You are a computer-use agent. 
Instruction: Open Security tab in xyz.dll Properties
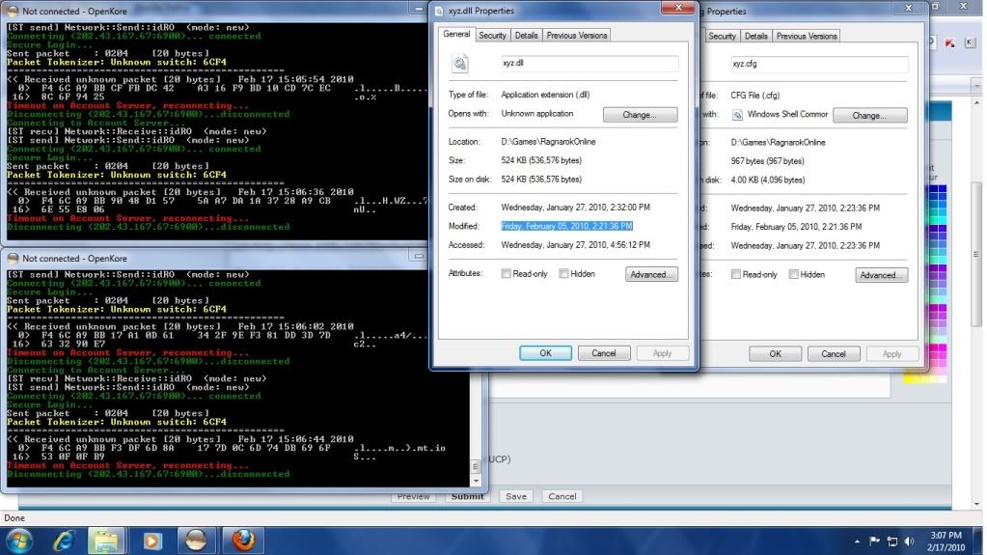point(492,36)
